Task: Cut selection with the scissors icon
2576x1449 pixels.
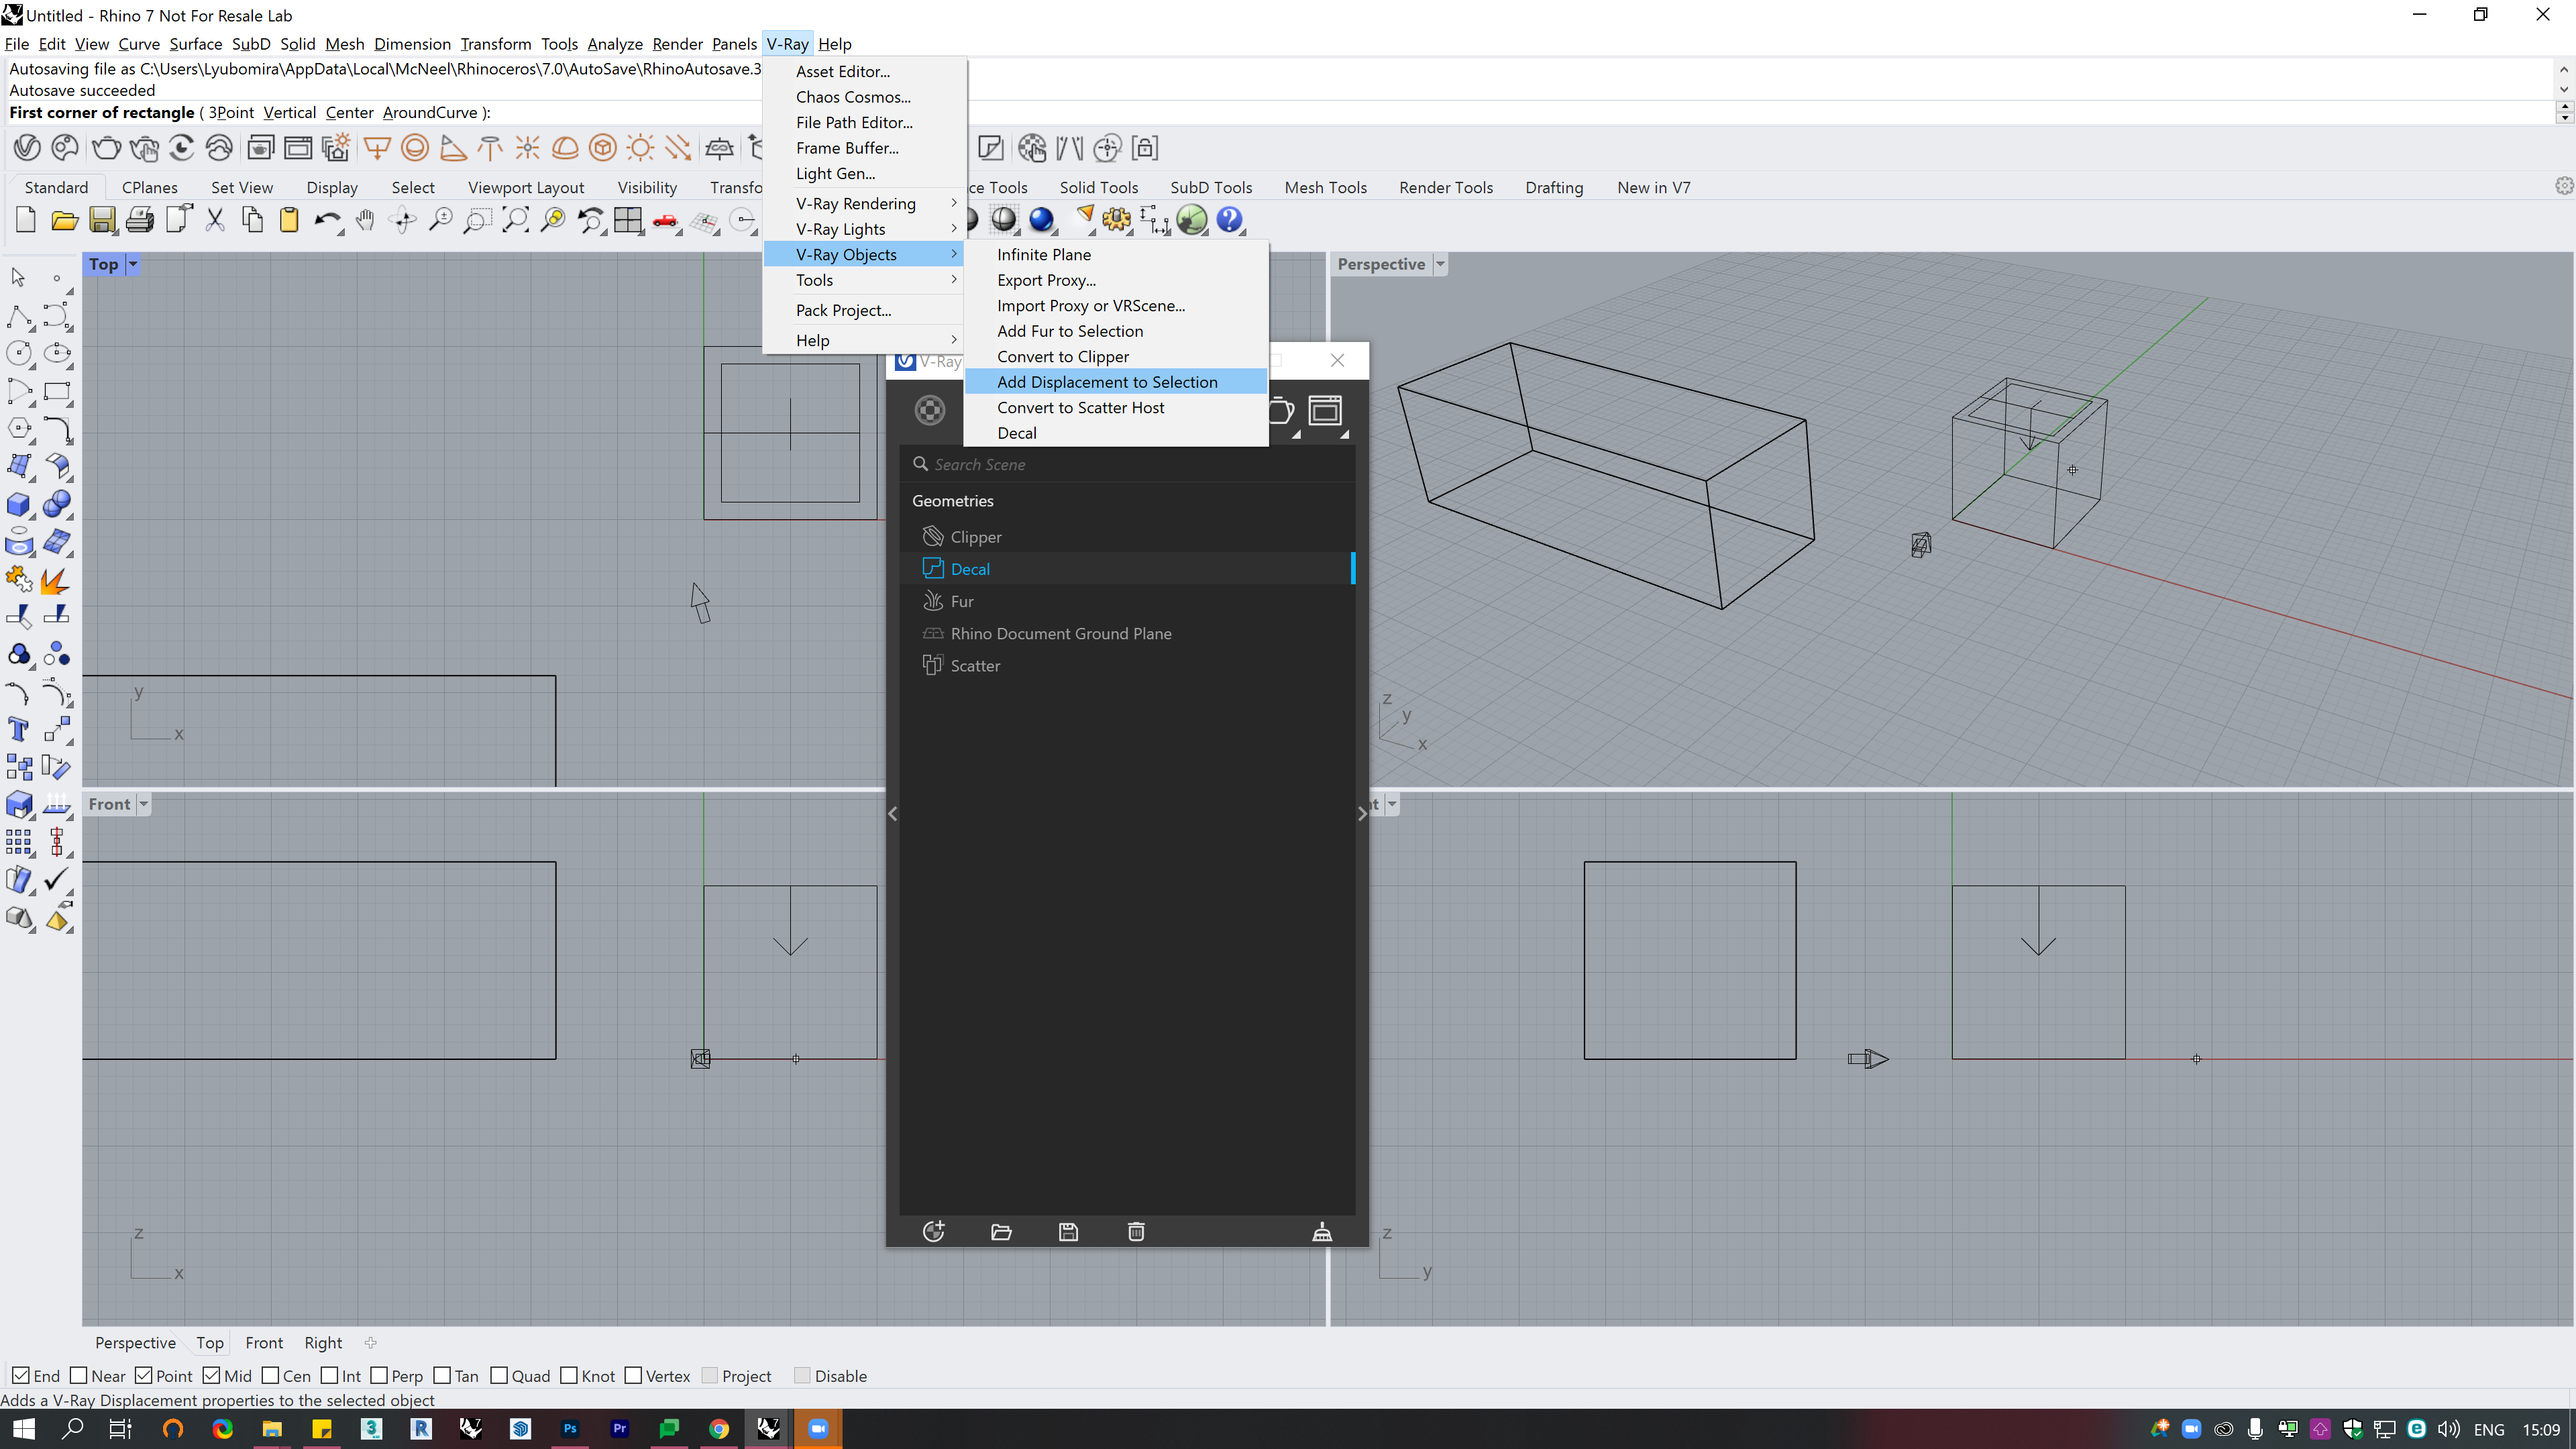Action: [215, 220]
